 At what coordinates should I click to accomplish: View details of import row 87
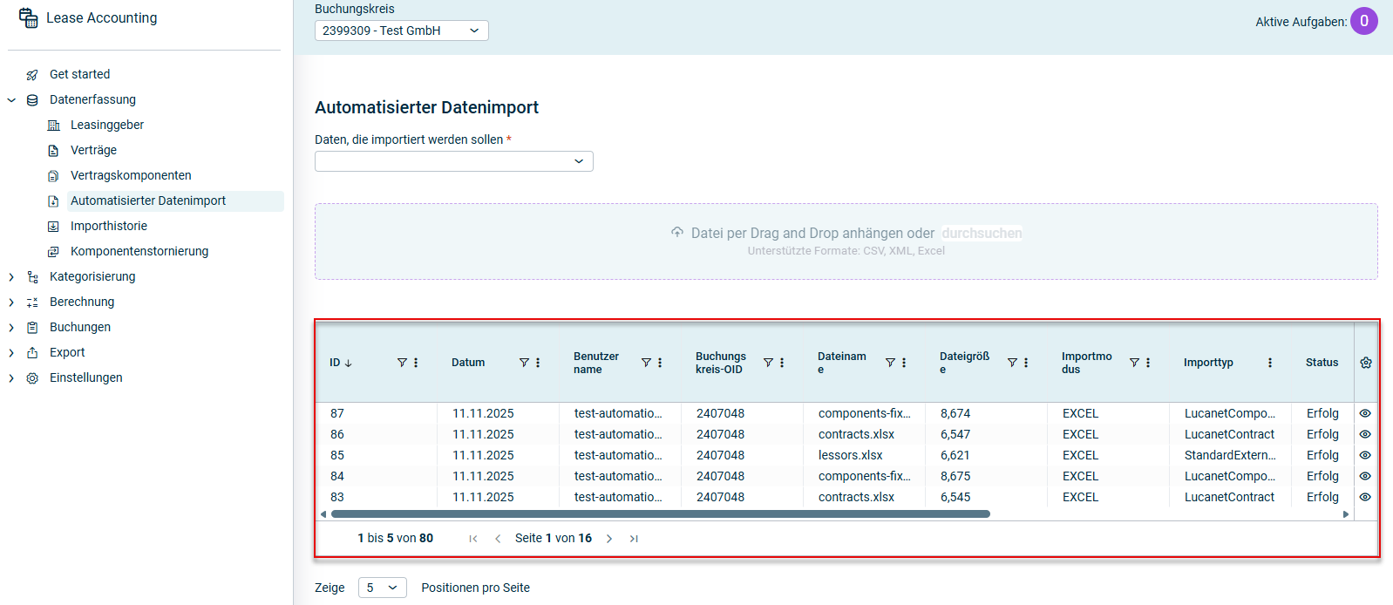1365,413
